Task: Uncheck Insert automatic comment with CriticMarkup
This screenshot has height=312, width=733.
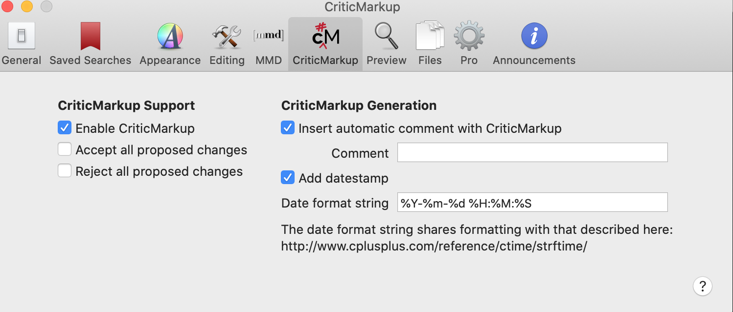Action: click(288, 128)
